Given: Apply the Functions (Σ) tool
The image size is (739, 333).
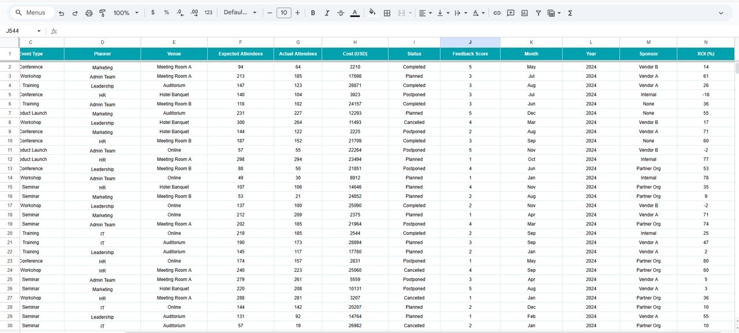Looking at the screenshot, I should [x=569, y=13].
